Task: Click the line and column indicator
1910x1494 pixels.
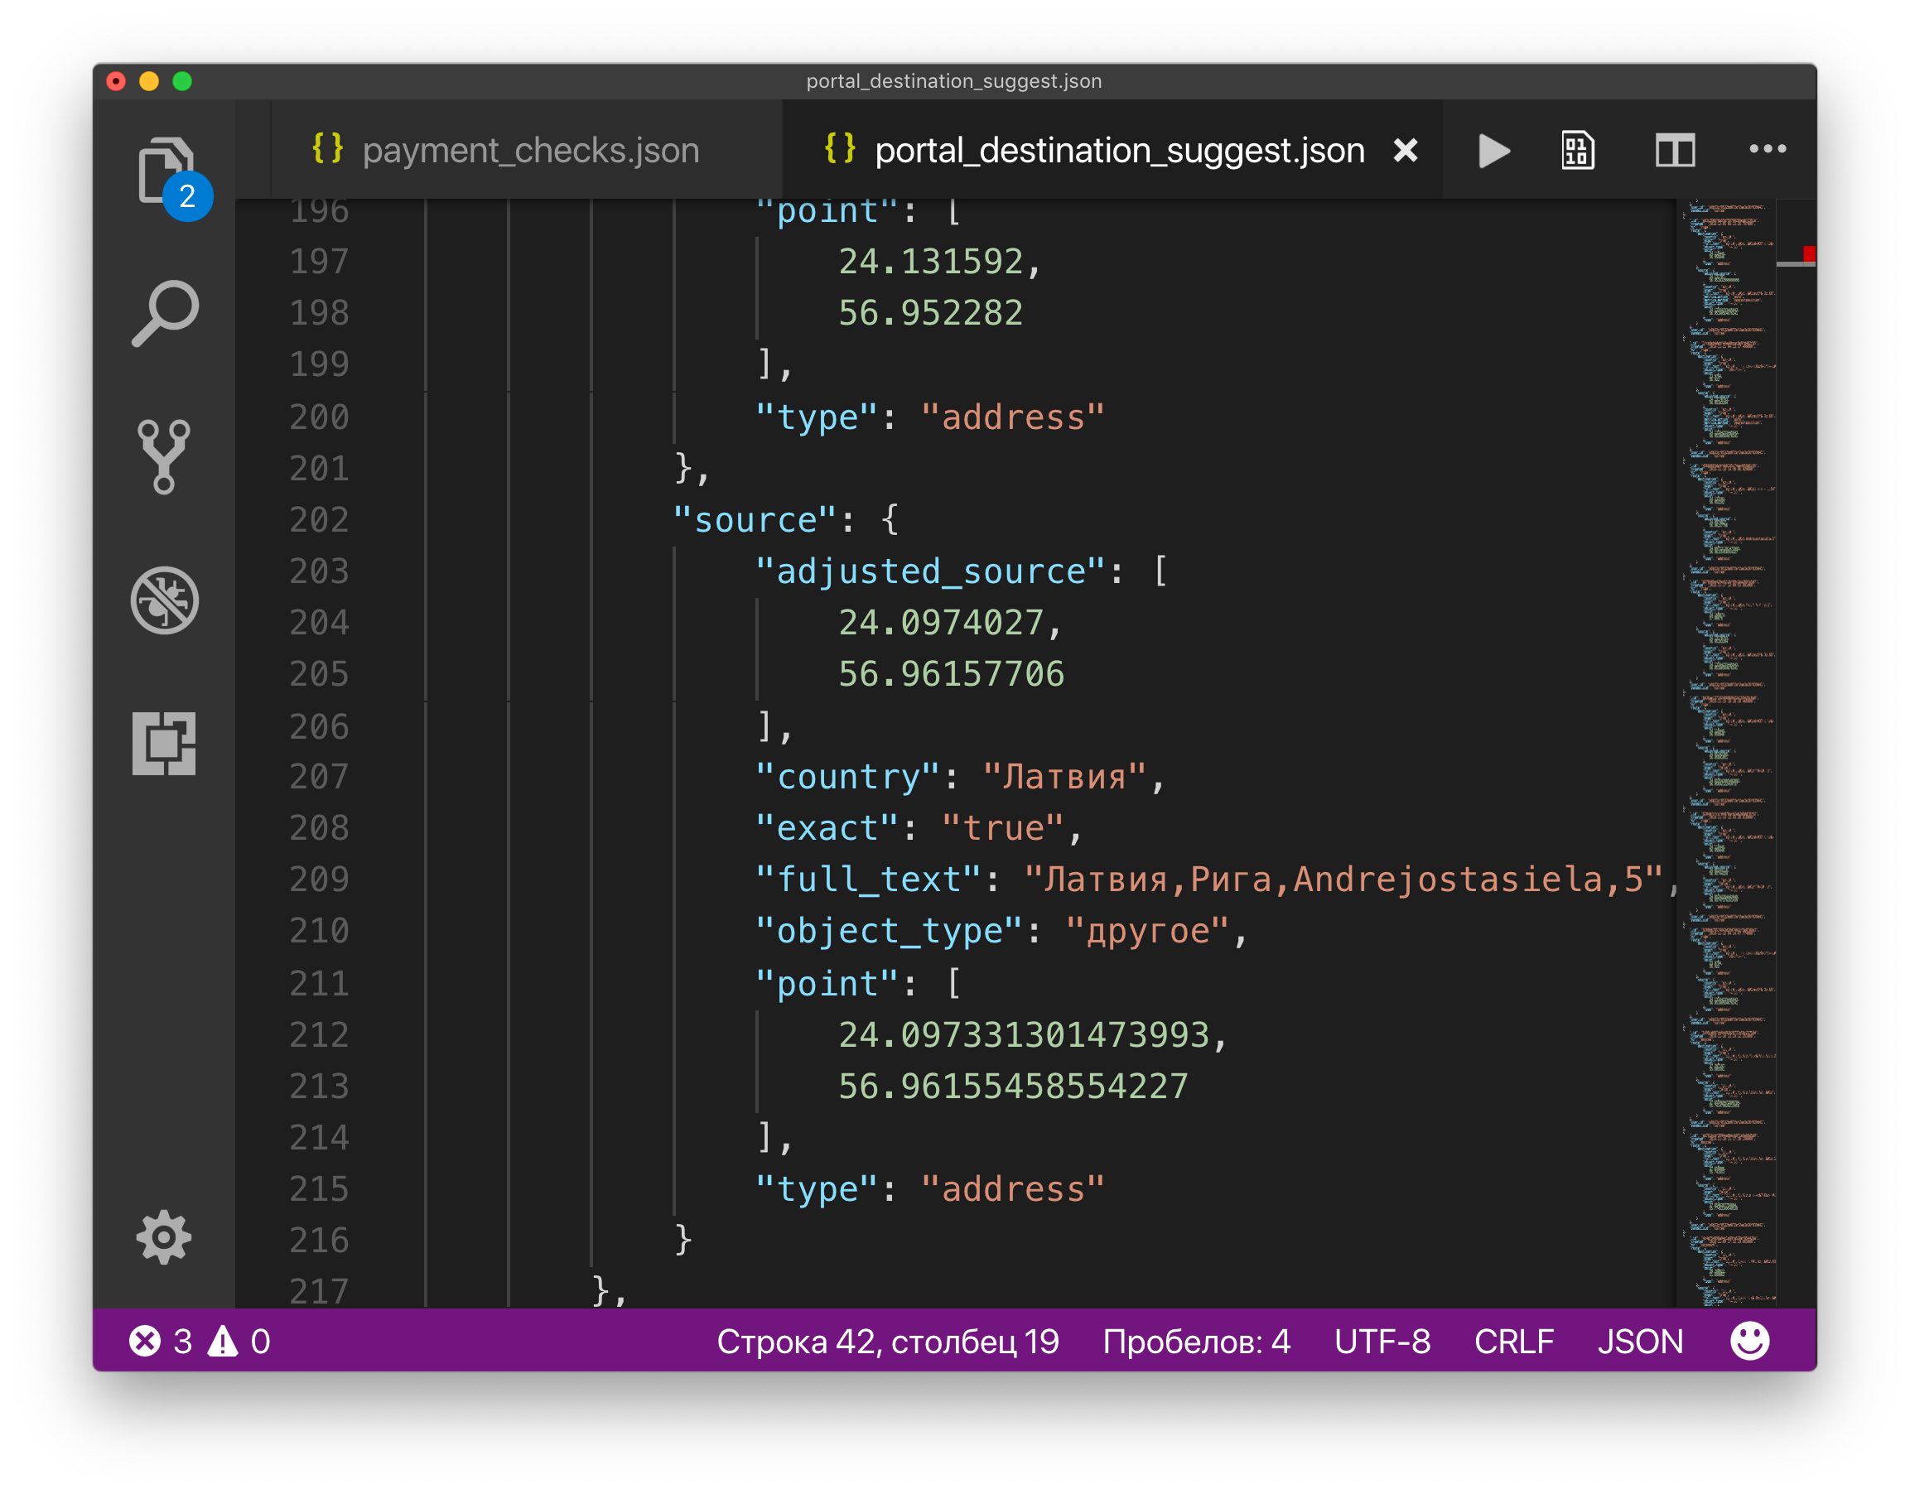Action: [887, 1341]
